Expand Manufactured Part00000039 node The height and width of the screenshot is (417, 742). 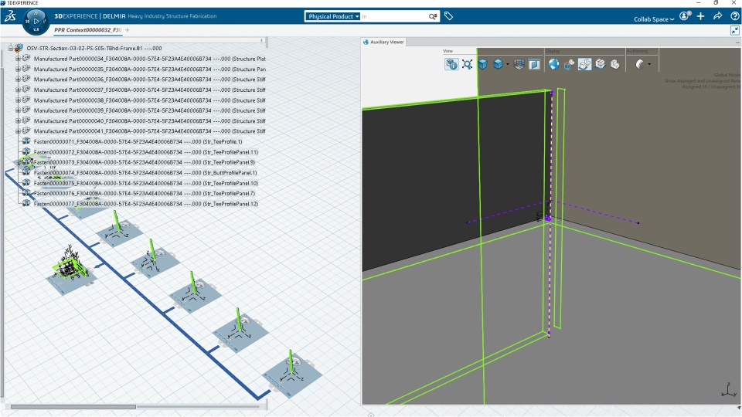point(18,110)
